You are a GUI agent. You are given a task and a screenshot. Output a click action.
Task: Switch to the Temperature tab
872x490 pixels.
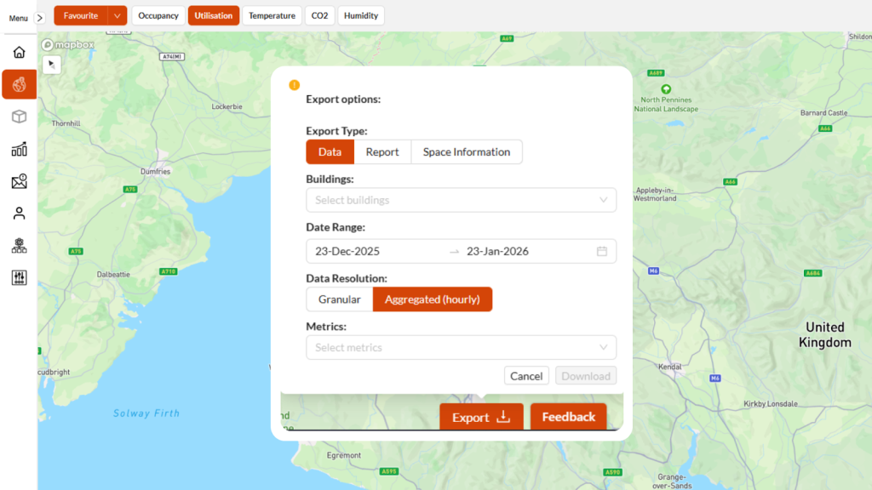(x=272, y=15)
